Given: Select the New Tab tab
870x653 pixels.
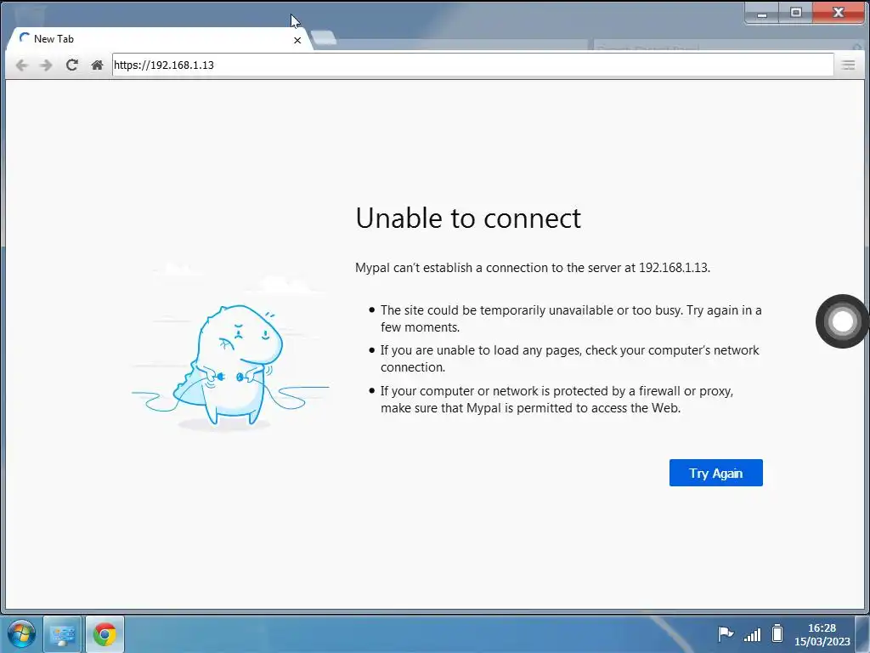Looking at the screenshot, I should [158, 39].
